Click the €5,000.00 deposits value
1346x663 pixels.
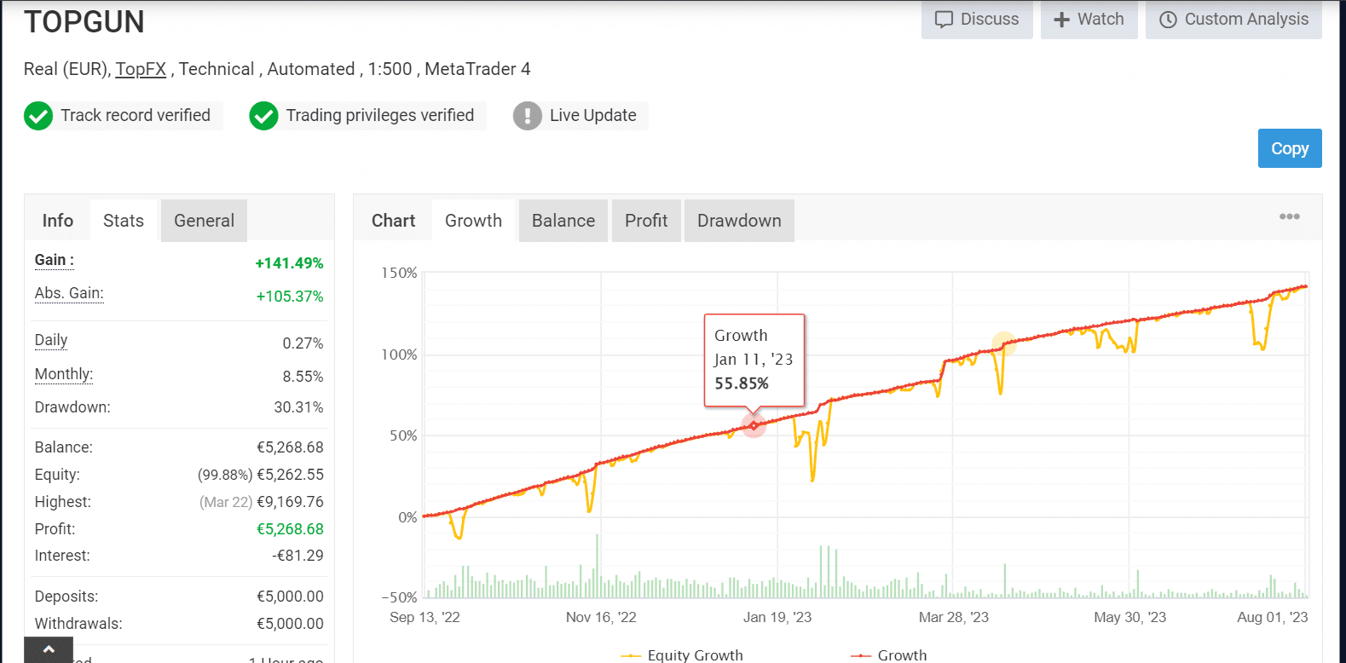[290, 597]
